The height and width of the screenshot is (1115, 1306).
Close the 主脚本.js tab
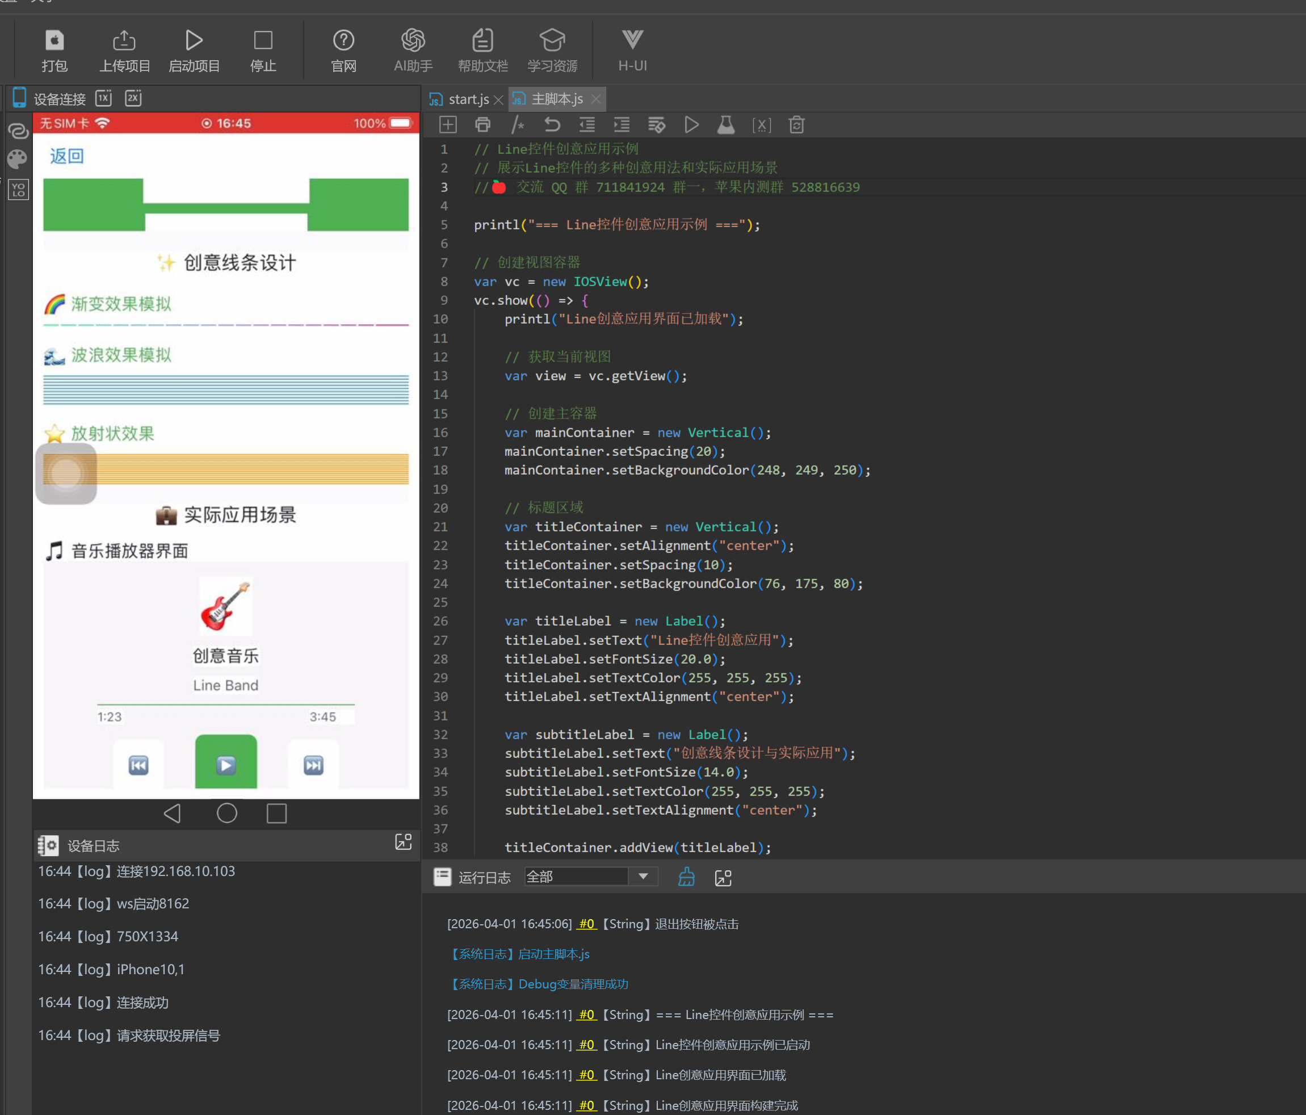coord(595,99)
